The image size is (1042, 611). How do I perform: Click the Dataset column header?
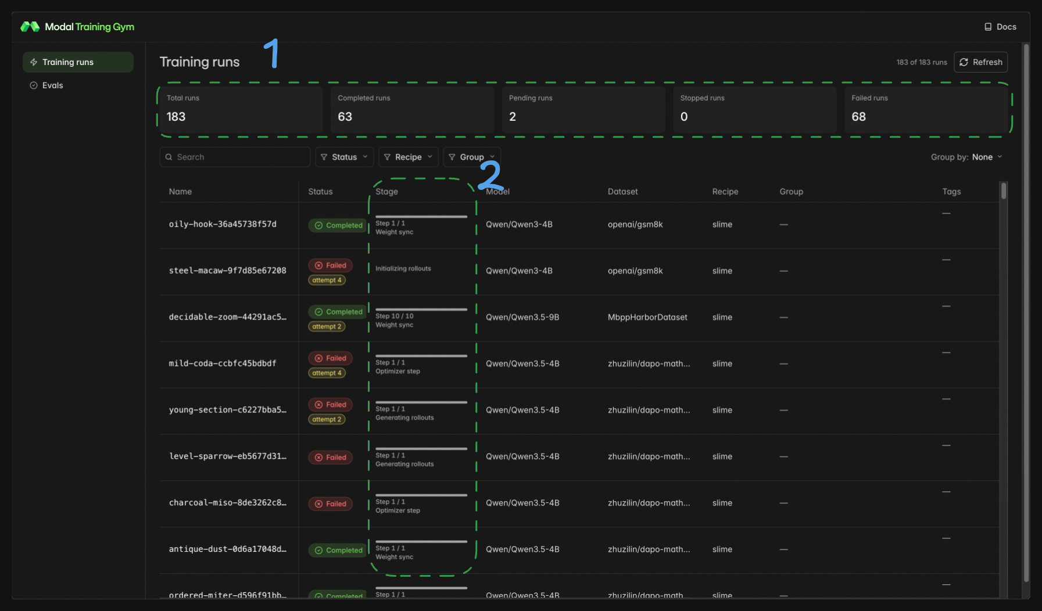622,192
